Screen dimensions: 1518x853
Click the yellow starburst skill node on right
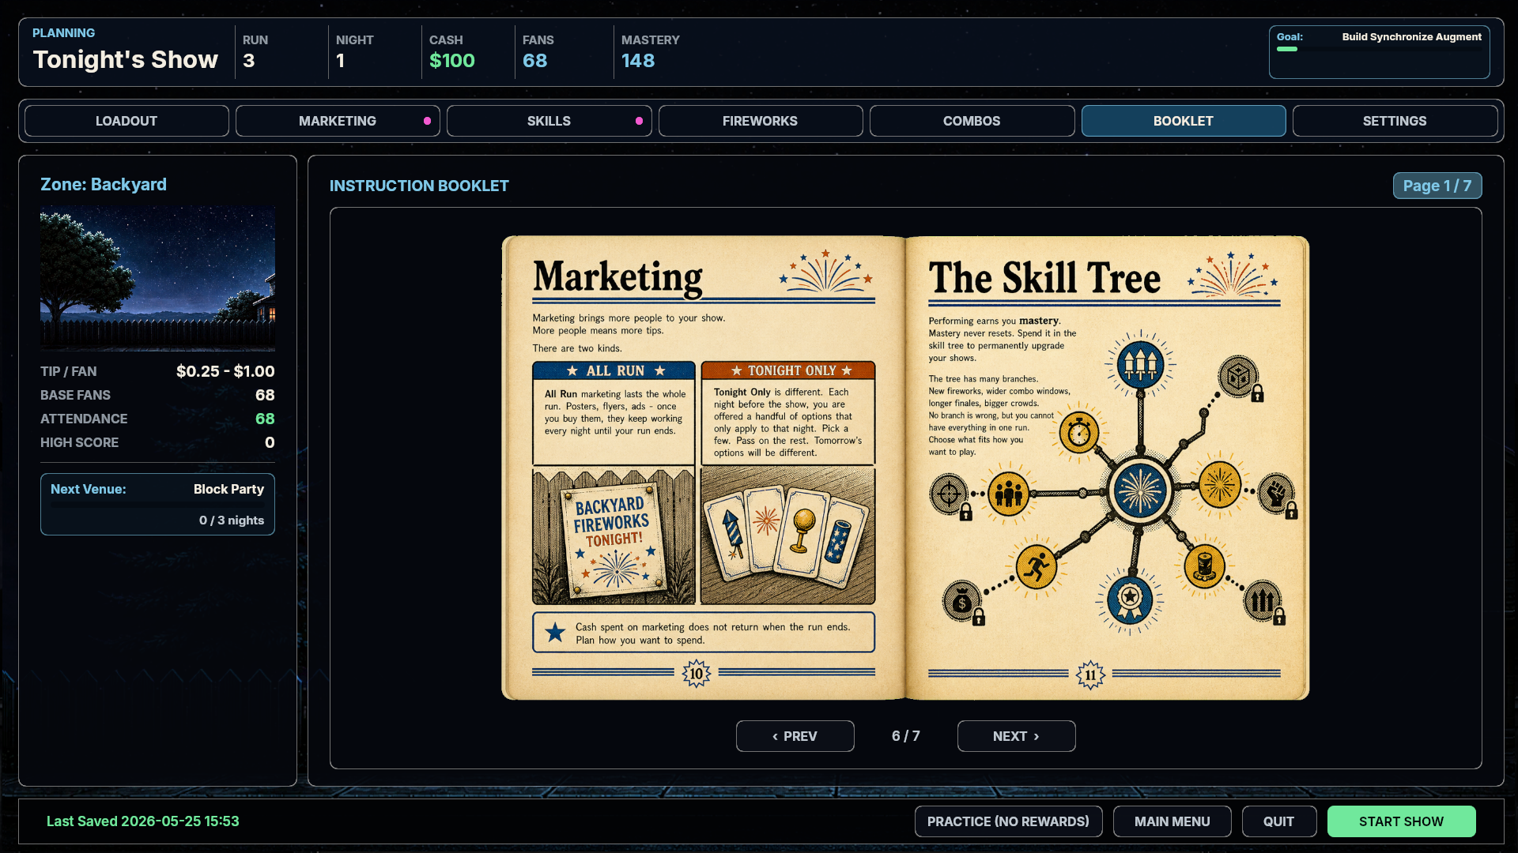pos(1219,484)
